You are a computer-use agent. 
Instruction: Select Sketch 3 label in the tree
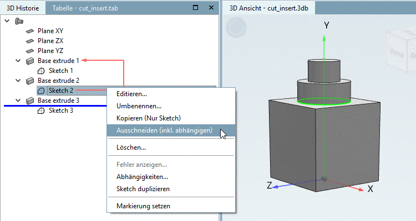tap(61, 110)
